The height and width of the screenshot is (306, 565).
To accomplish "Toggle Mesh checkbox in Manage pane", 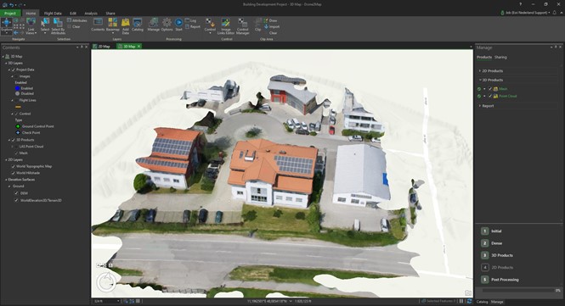I will click(x=490, y=89).
